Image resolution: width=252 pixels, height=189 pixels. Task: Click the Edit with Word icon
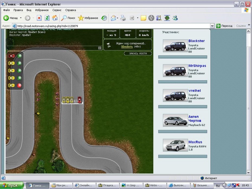(132, 18)
